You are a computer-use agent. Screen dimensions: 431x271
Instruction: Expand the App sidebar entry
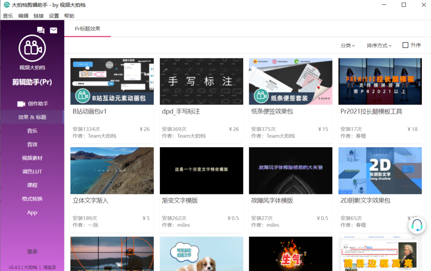pos(32,213)
